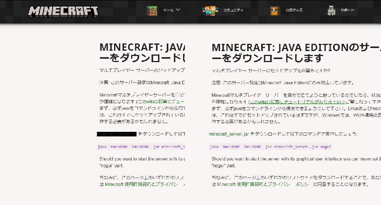
Task: Click the right-panel minecraft_server.jar download link
Action: pos(229,134)
